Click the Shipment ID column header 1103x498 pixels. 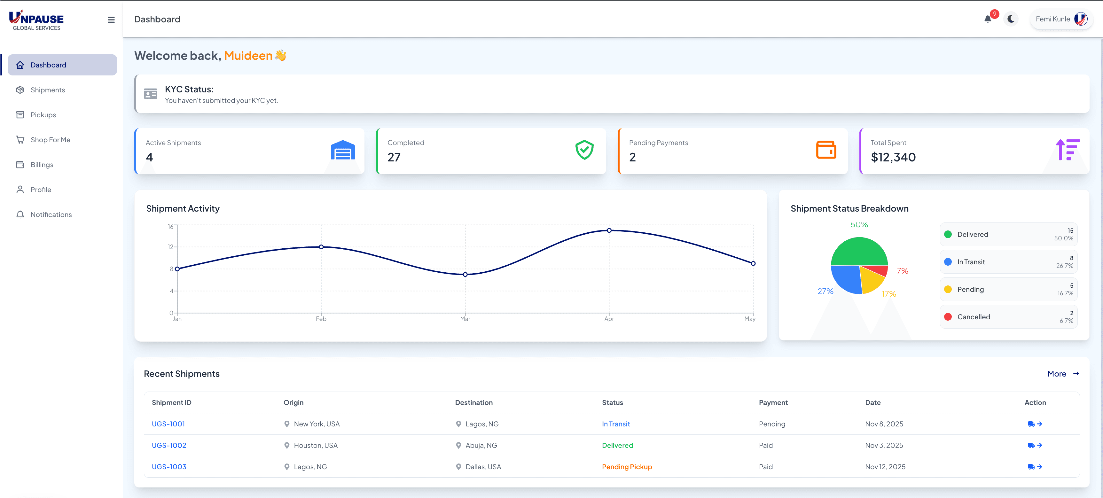[171, 402]
